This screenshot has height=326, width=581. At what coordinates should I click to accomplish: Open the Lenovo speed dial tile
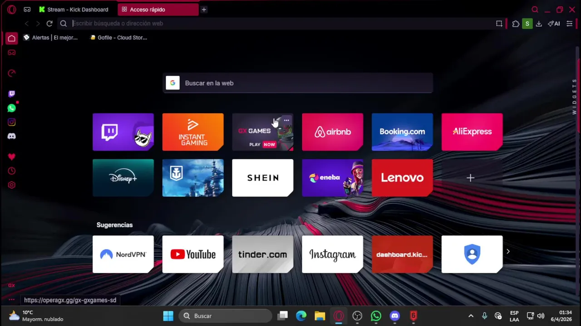[402, 178]
